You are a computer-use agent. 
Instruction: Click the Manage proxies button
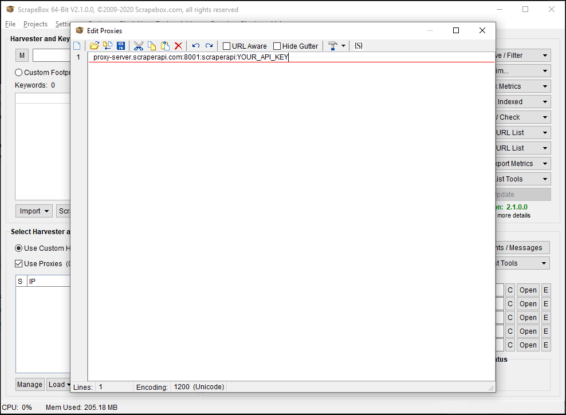pos(29,384)
